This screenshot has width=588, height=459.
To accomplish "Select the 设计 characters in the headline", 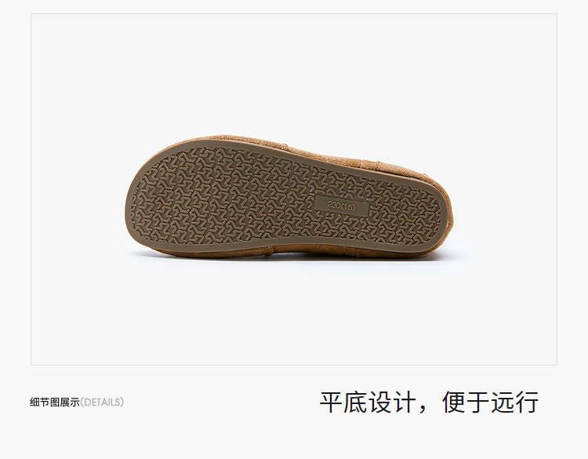I will [x=393, y=403].
